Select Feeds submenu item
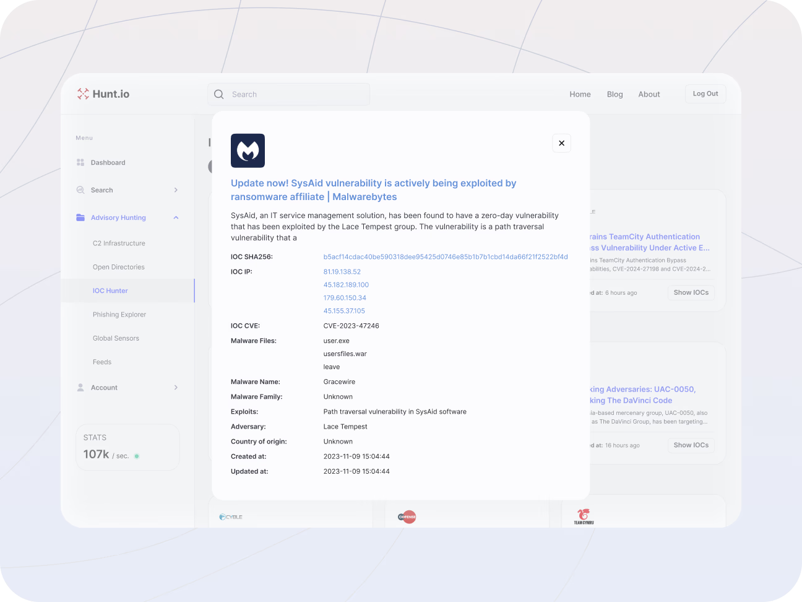Screen dimensions: 802x602 [x=102, y=362]
